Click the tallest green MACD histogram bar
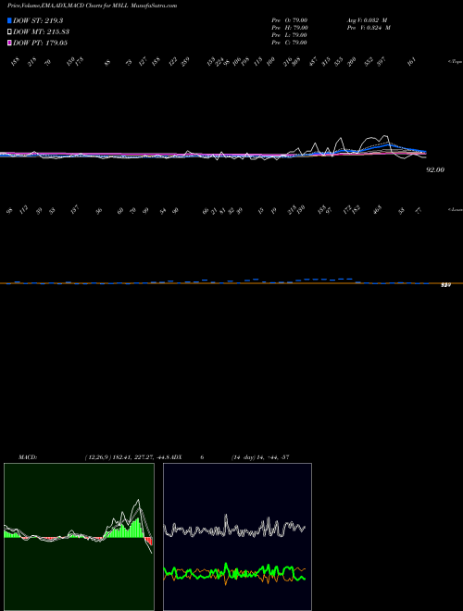 pos(138,528)
